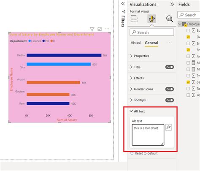200x171 pixels.
Task: Uncheck the De field checkbox
Action: point(188,37)
